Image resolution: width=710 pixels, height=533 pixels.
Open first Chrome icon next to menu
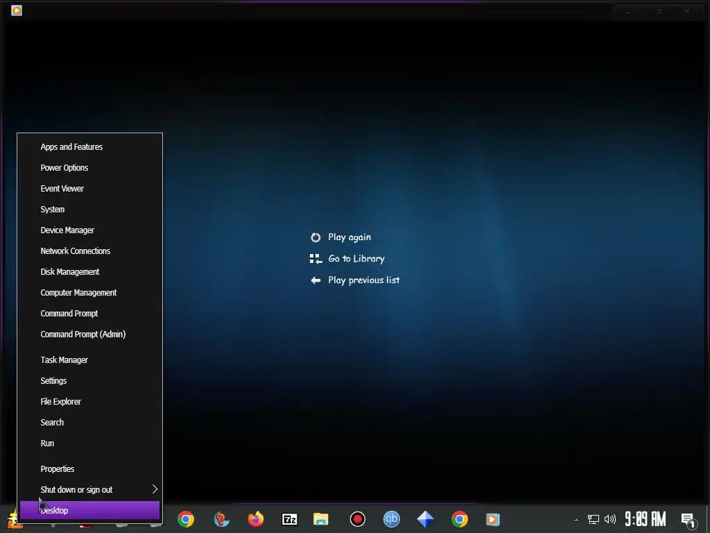pos(186,519)
